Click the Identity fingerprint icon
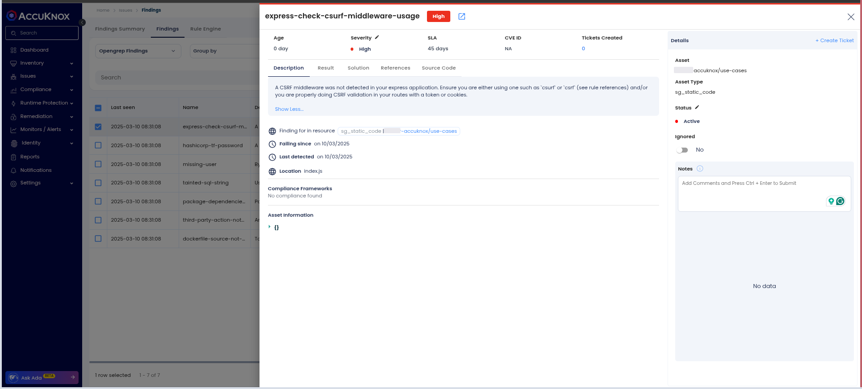Screen dimensions: 862x389 click(14, 144)
